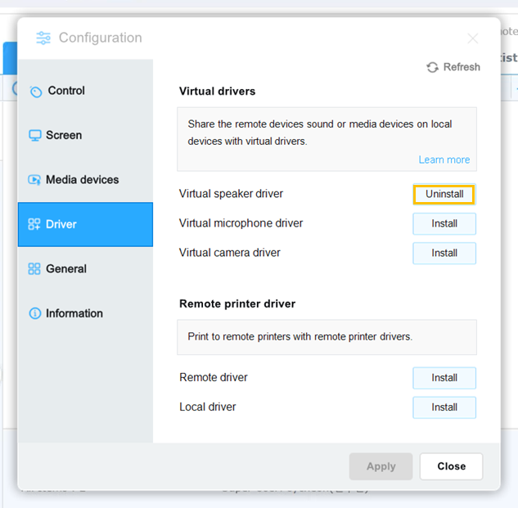518x508 pixels.
Task: Click the Refresh arrows icon
Action: (x=432, y=67)
